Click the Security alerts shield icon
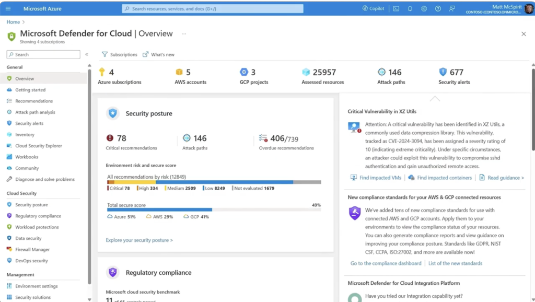 pyautogui.click(x=443, y=72)
